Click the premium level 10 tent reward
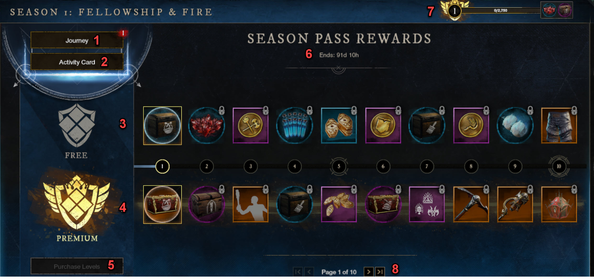 click(x=559, y=204)
